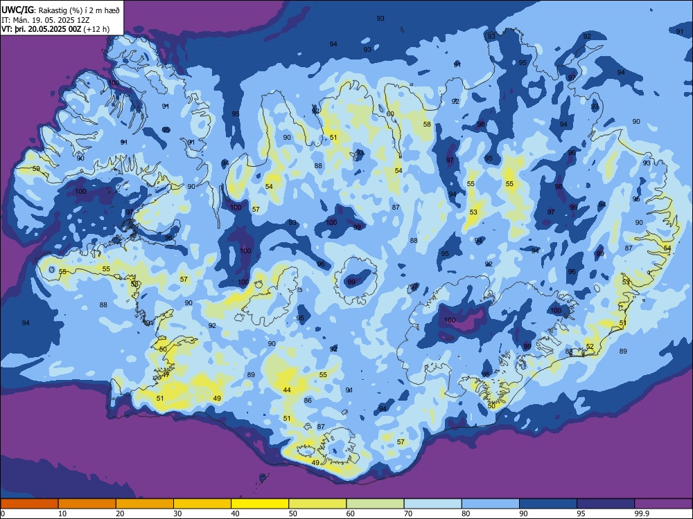Viewport: 693px width, 519px height.
Task: Click the humidity value 86 on the map
Action: (308, 400)
